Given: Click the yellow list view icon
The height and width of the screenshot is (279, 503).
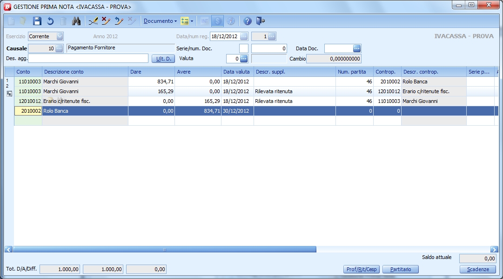Looking at the screenshot, I should click(184, 21).
